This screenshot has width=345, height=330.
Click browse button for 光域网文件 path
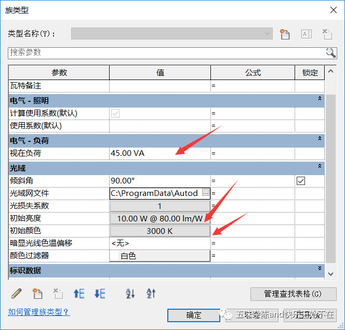coord(206,192)
